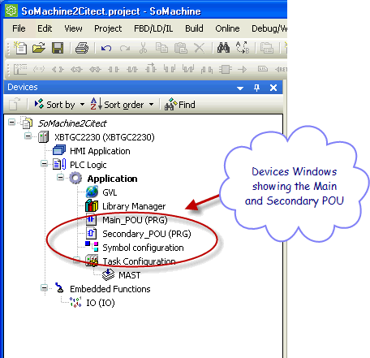Click the New Project toolbar icon
This screenshot has height=358, width=370.
point(20,48)
